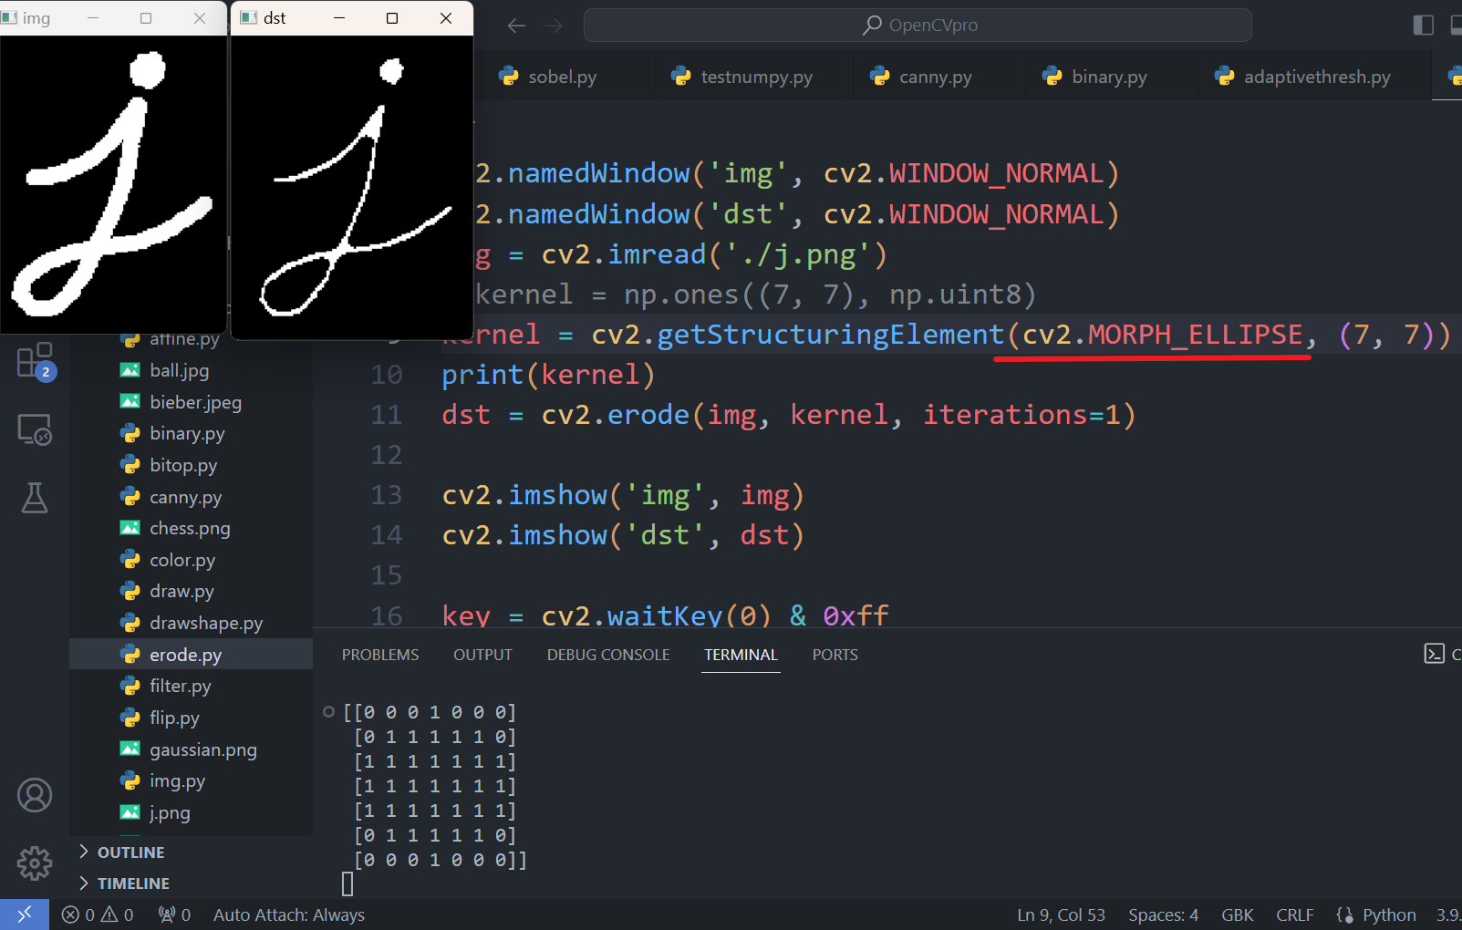1462x930 pixels.
Task: Open filter.py in the explorer
Action: 192,686
